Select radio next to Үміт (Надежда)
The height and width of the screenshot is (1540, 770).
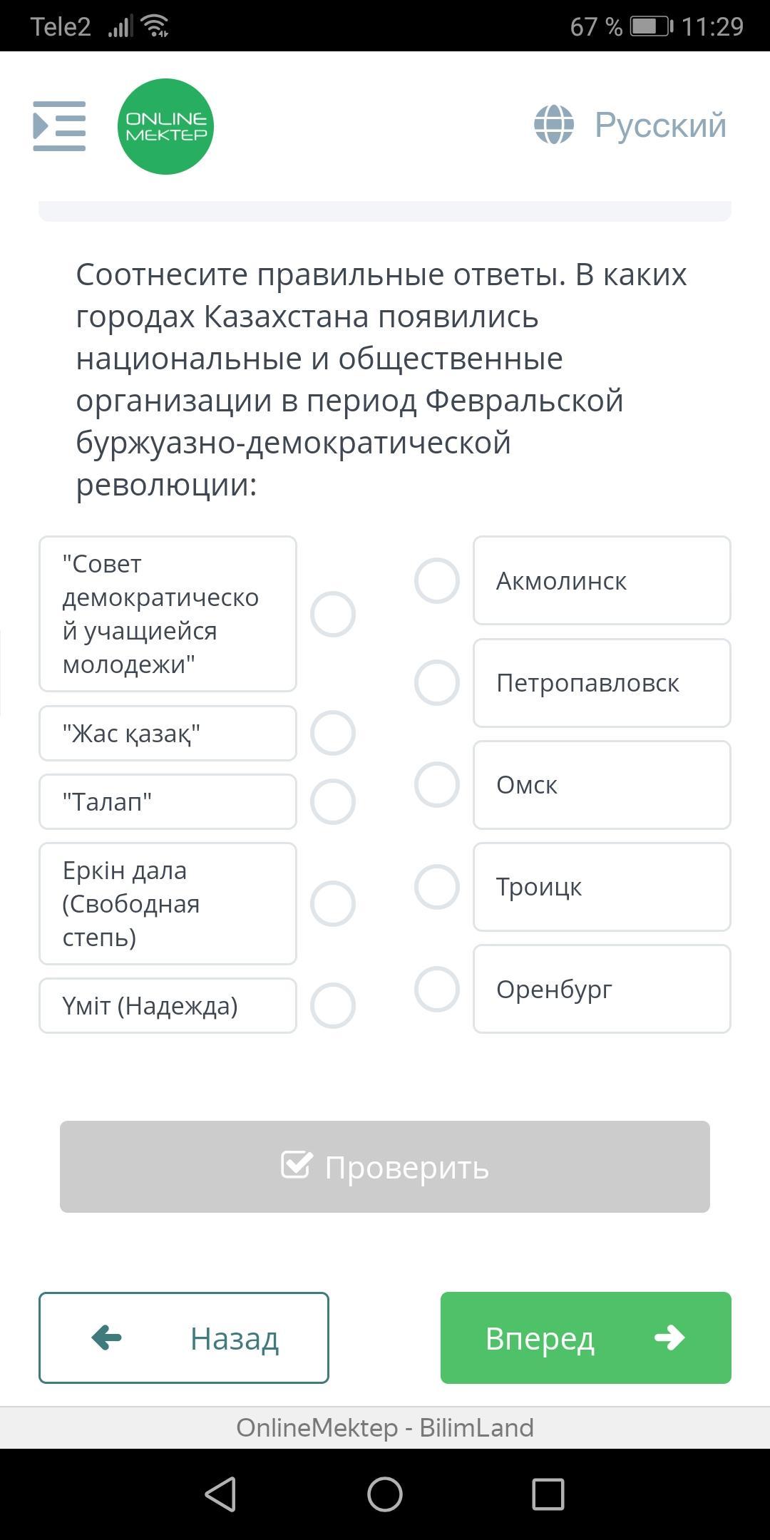point(333,1005)
